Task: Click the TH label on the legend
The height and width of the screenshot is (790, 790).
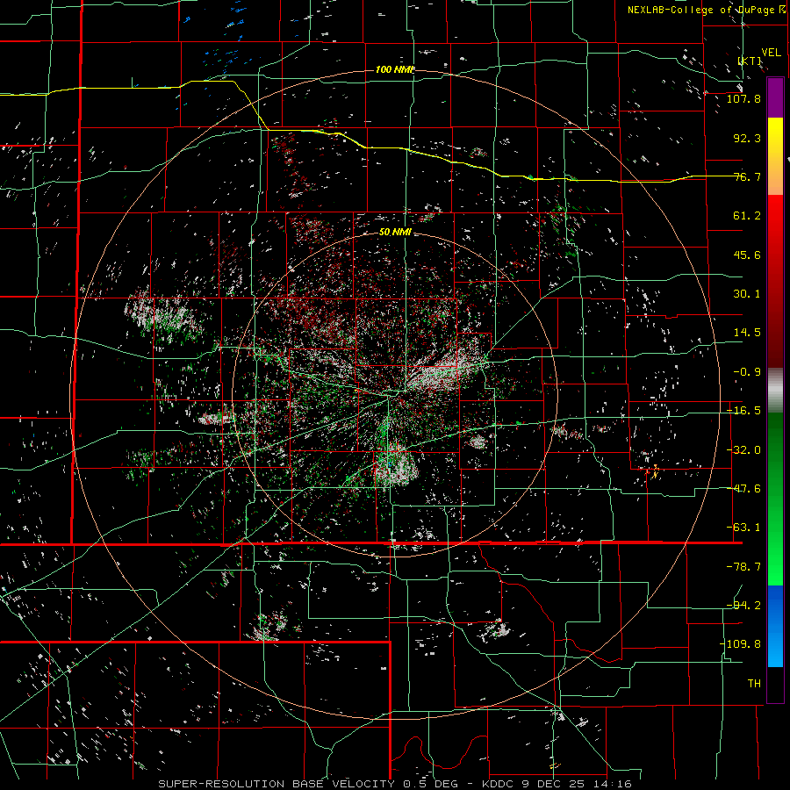Action: pyautogui.click(x=754, y=684)
